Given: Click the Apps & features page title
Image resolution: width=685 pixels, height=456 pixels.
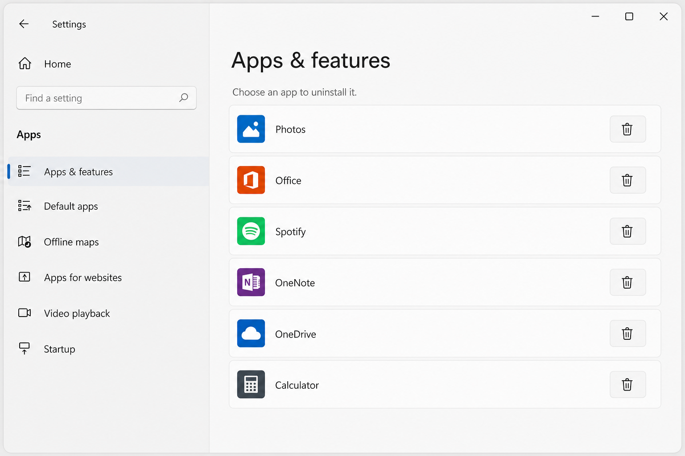Looking at the screenshot, I should click(x=311, y=60).
